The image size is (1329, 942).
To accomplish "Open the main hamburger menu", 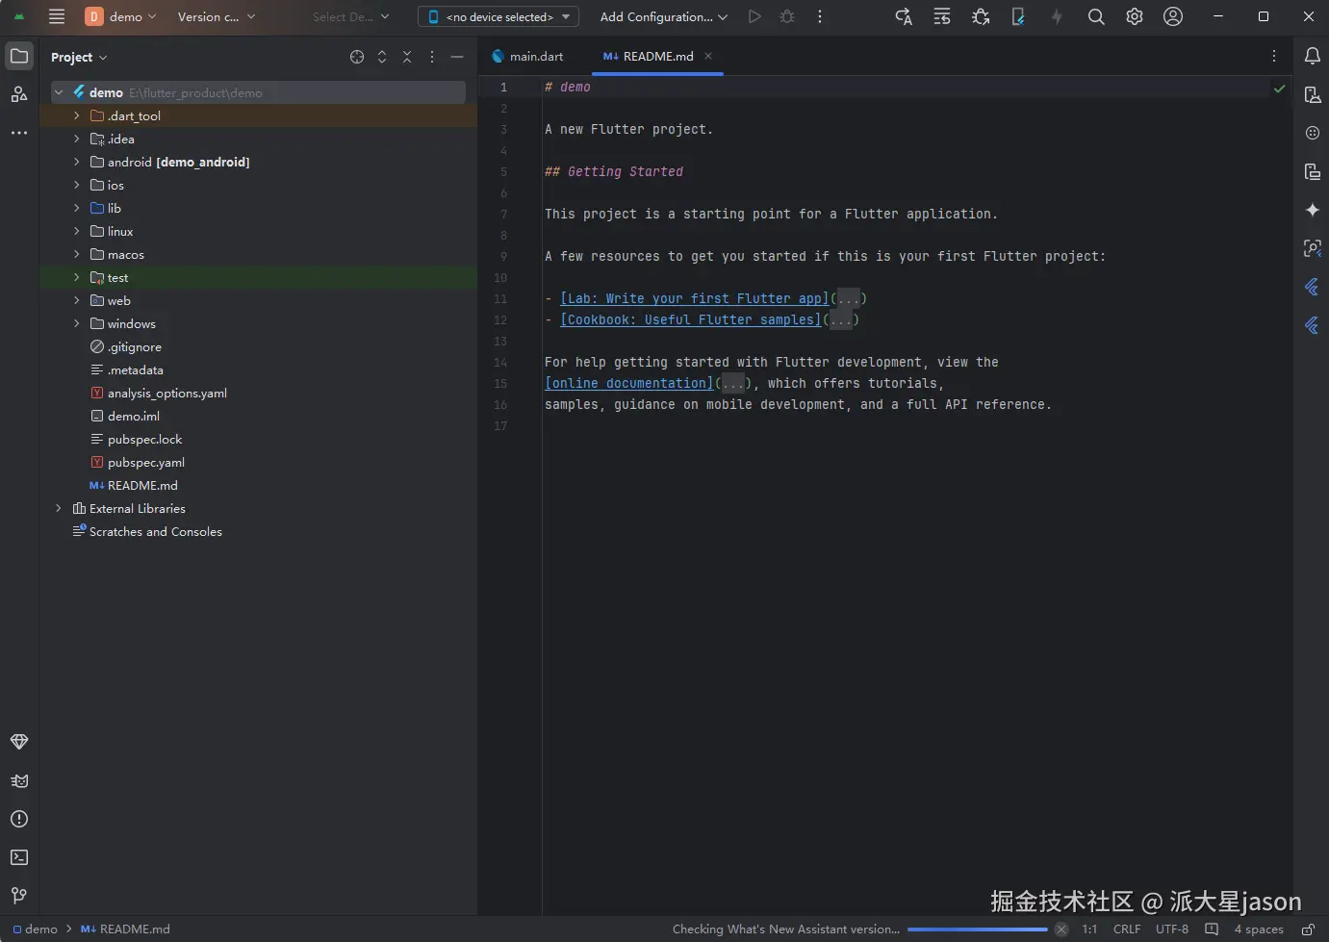I will [57, 16].
